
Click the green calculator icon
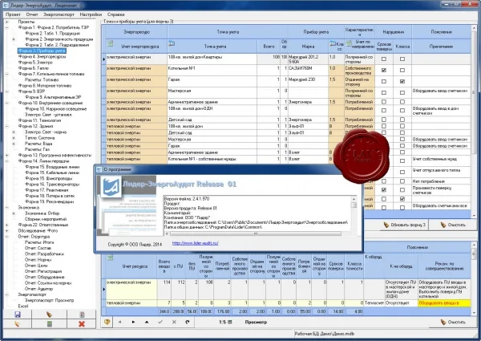[49, 324]
